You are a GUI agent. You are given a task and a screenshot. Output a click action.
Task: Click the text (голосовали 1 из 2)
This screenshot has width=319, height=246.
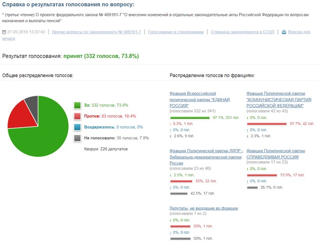(x=188, y=214)
